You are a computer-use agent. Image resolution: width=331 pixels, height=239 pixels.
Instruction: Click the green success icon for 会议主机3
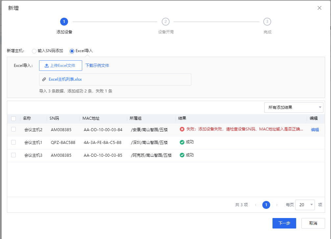[x=182, y=155]
